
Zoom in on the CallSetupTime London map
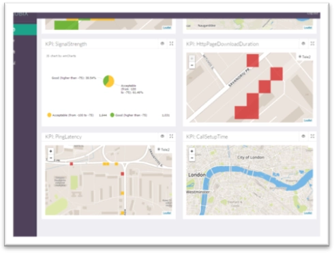pyautogui.click(x=192, y=151)
